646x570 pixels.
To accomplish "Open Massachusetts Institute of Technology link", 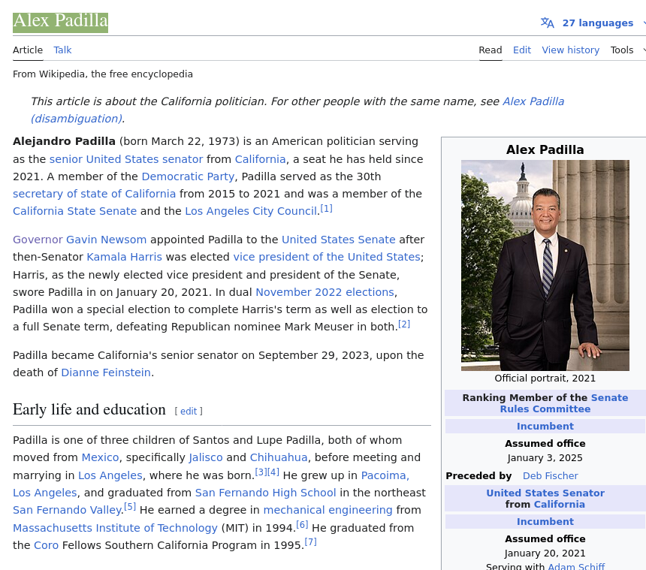I will (x=115, y=528).
